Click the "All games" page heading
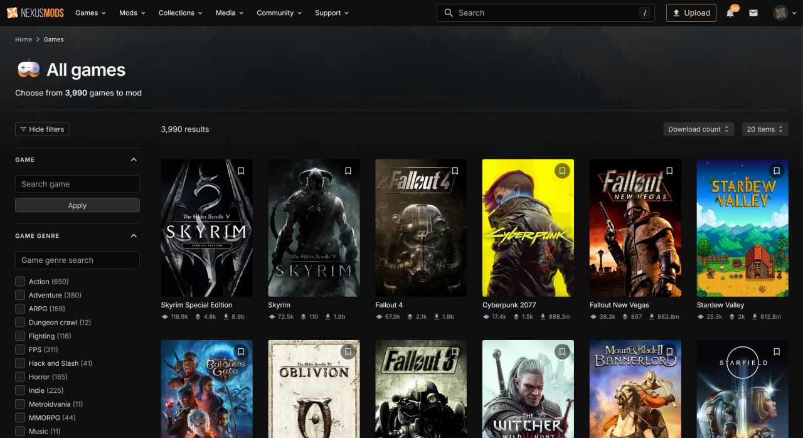The height and width of the screenshot is (438, 803). pyautogui.click(x=86, y=70)
